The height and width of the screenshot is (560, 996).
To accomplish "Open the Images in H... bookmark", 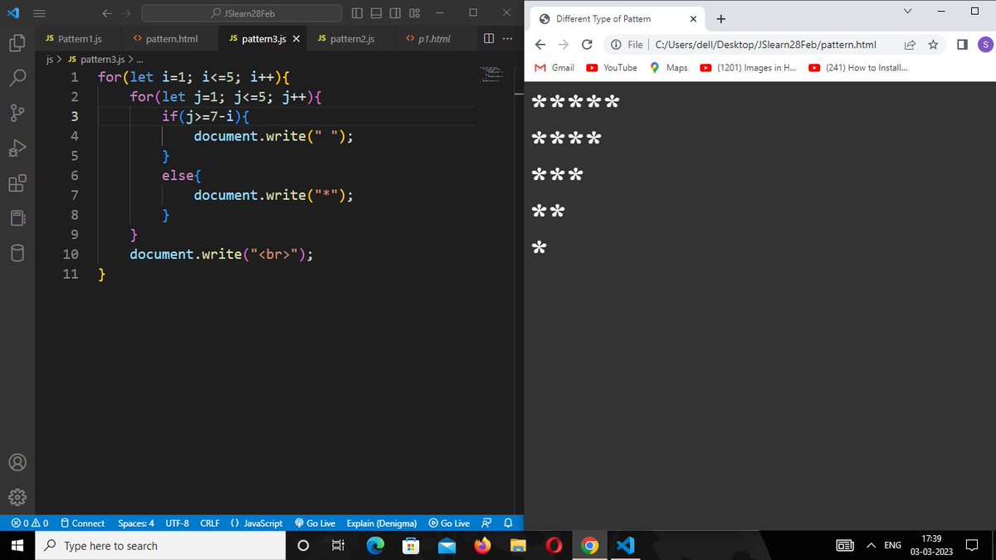I will [x=748, y=67].
